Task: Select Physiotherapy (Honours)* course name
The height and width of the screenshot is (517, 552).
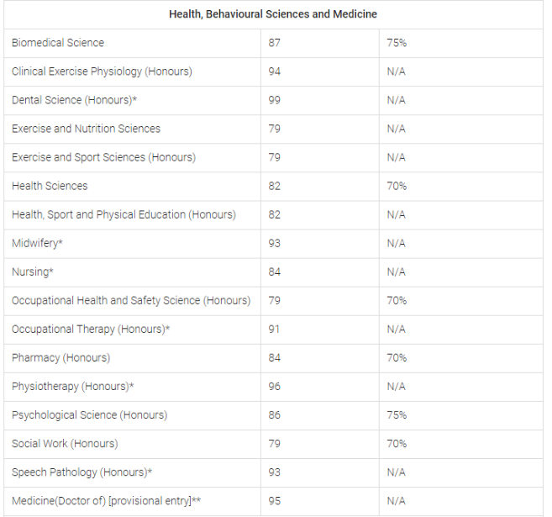Action: pos(73,386)
